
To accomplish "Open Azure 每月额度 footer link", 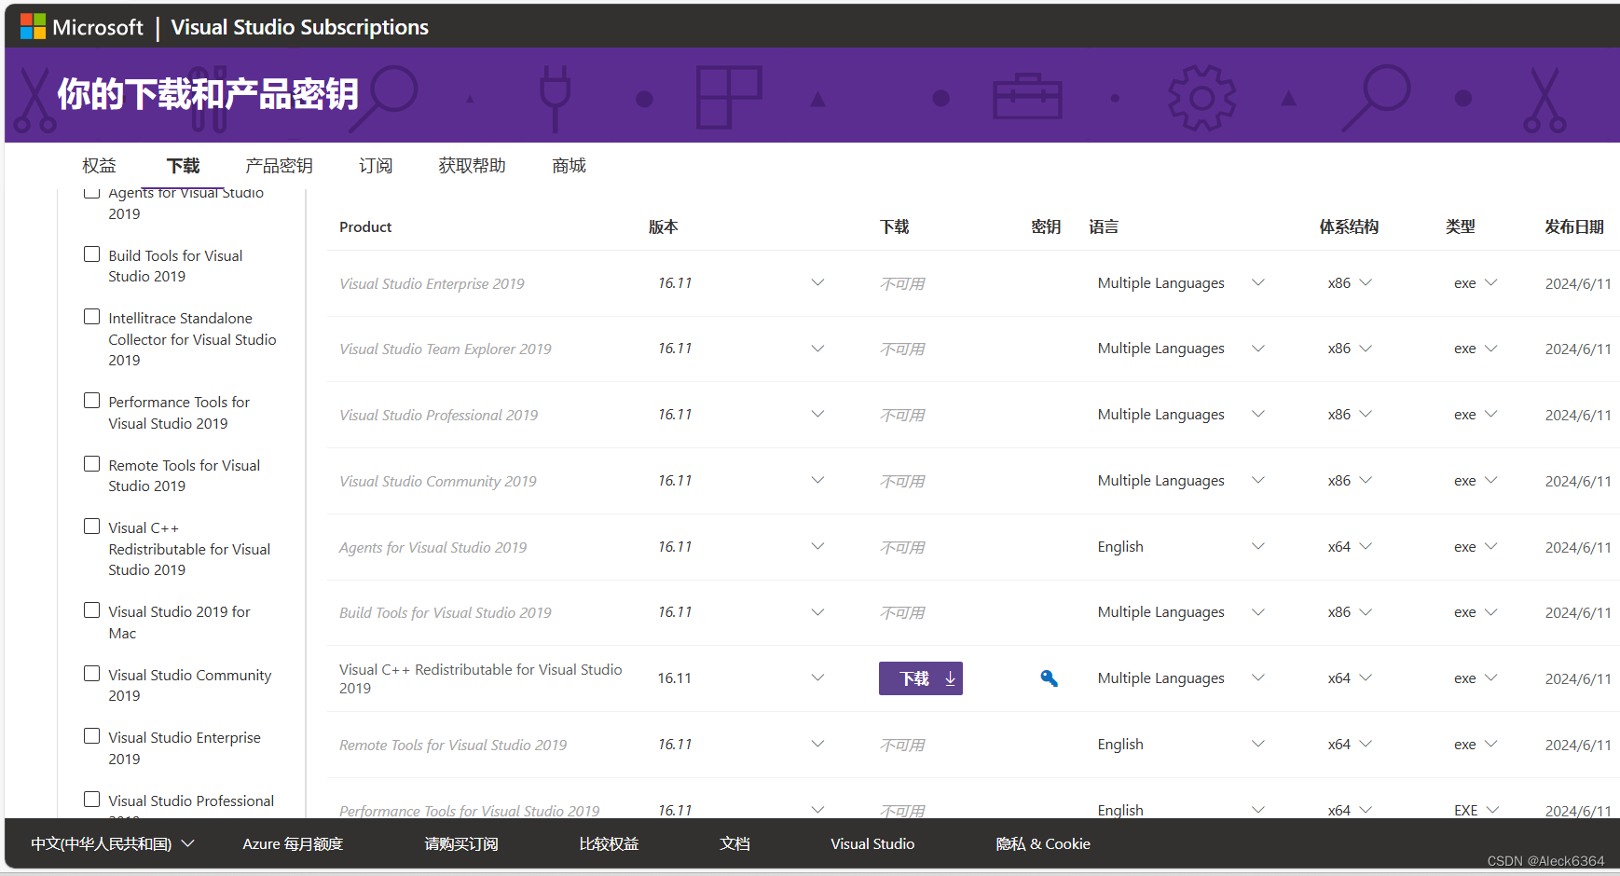I will [293, 844].
